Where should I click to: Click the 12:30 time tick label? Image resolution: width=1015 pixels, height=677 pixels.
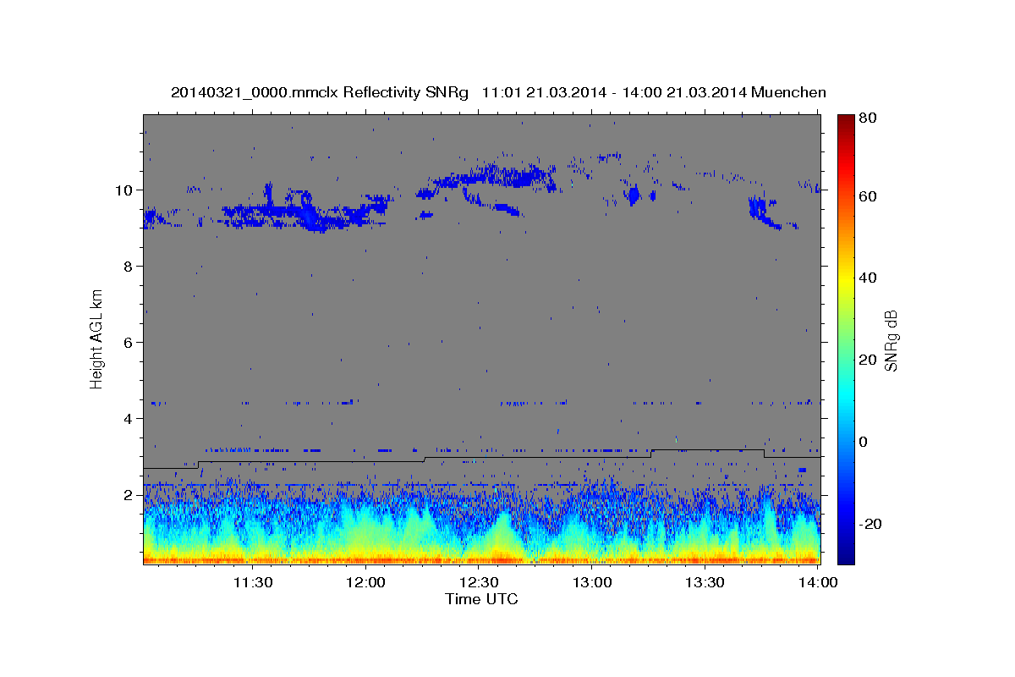click(479, 582)
